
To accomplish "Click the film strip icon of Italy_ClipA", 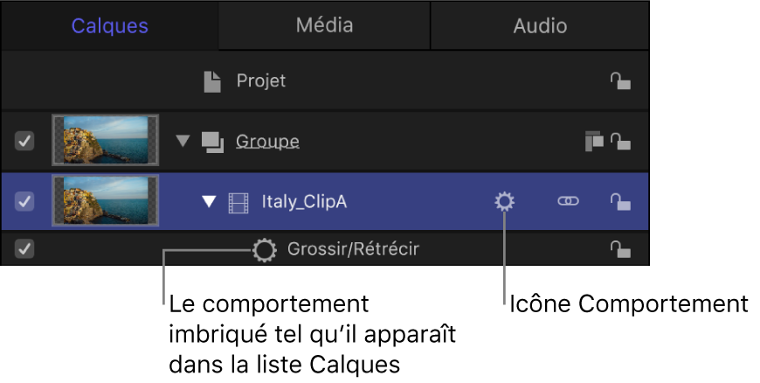I will pyautogui.click(x=238, y=202).
